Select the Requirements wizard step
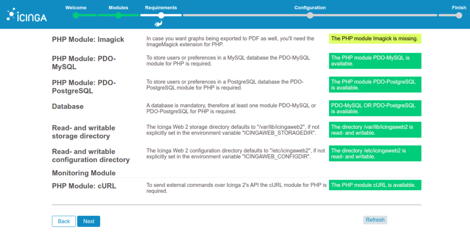Viewport: 470px width, 235px height. click(161, 8)
